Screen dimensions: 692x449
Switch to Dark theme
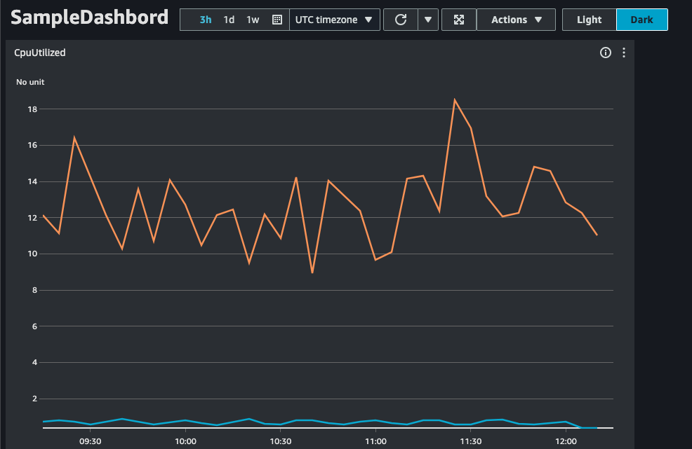(641, 20)
